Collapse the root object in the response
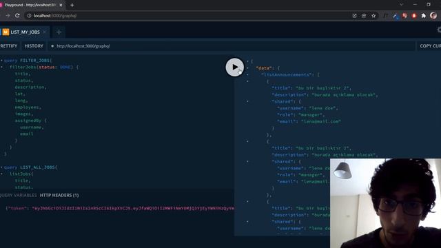Viewport: 441px width, 248px height. [247, 61]
